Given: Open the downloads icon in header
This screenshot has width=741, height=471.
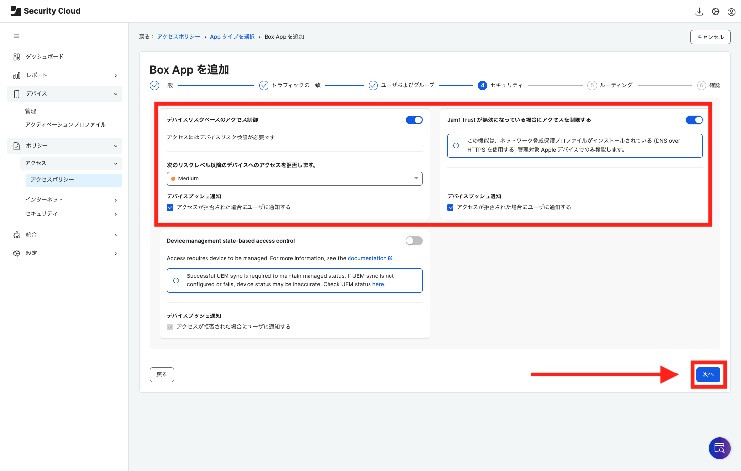Looking at the screenshot, I should coord(699,12).
